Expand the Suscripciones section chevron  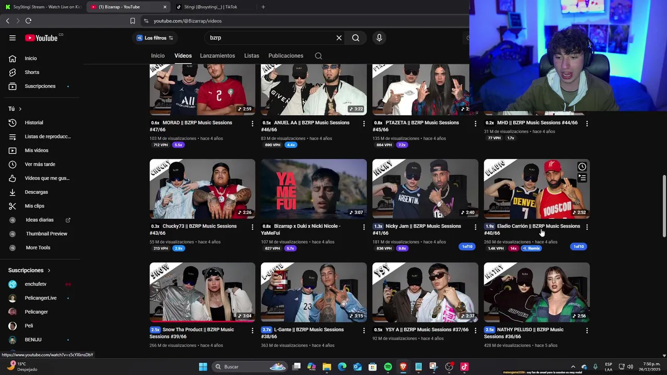pyautogui.click(x=49, y=270)
